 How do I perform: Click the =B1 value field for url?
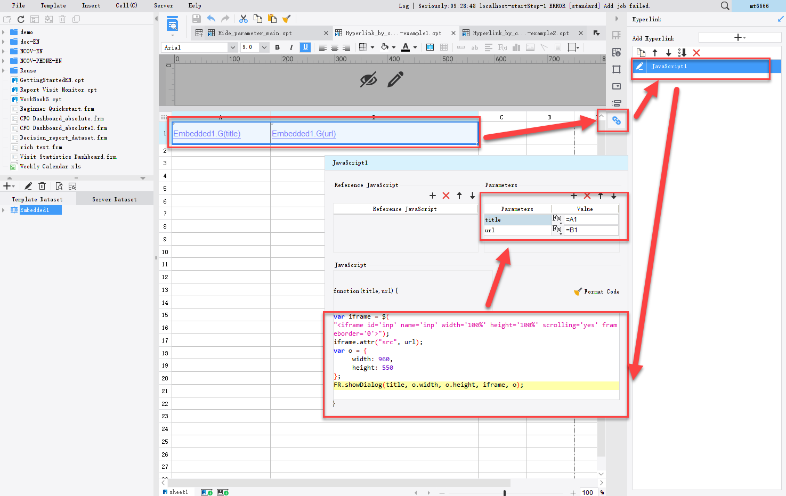[x=591, y=230]
